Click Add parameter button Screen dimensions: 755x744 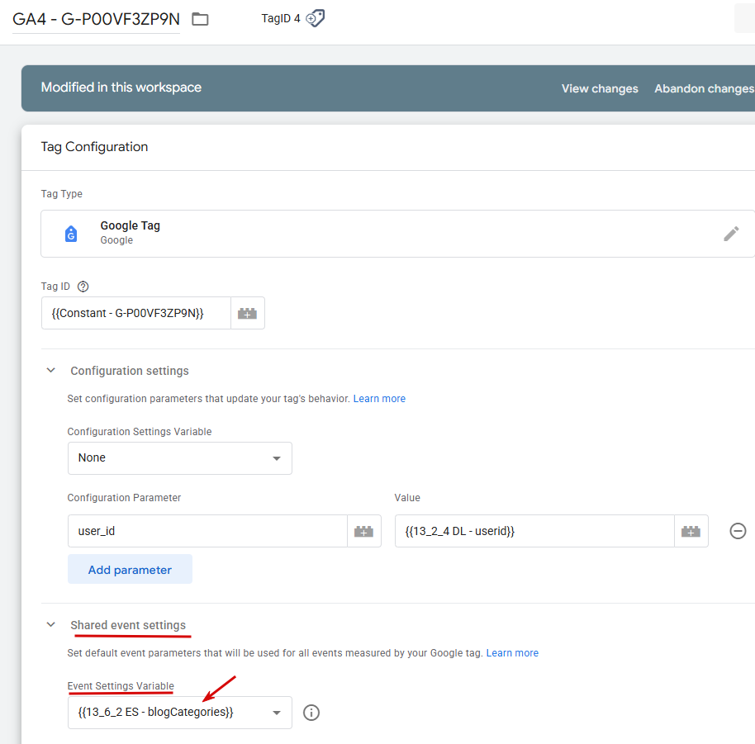(130, 569)
